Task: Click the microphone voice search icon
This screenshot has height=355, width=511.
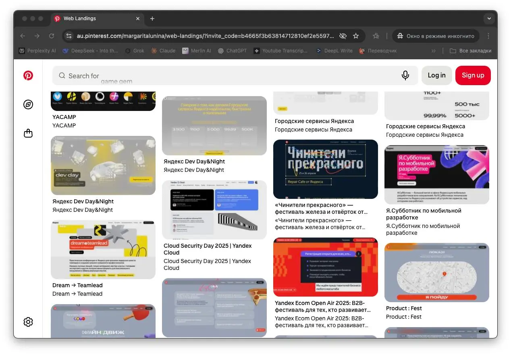Action: pos(405,75)
